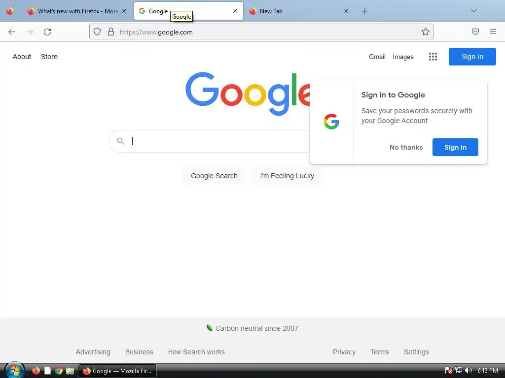
Task: Open the Privacy footer link
Action: (344, 352)
